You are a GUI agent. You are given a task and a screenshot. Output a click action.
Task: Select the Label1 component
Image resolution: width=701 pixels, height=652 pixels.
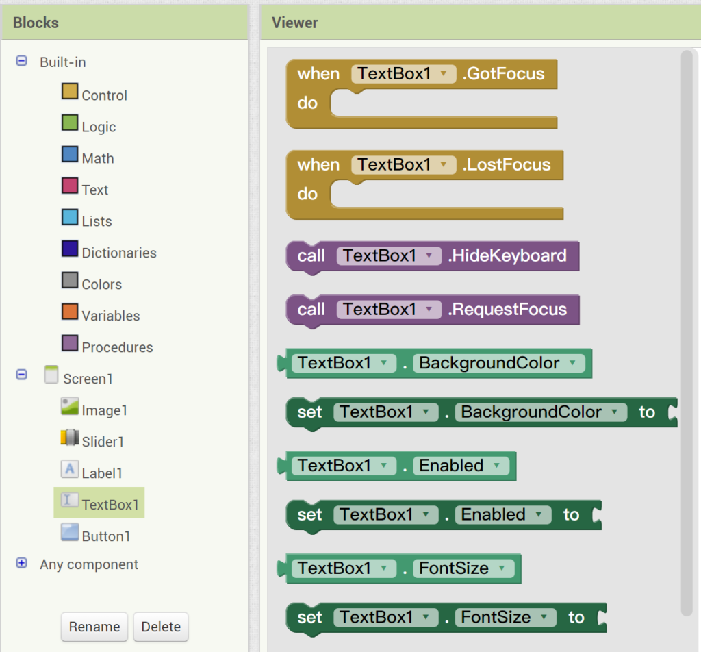[103, 473]
